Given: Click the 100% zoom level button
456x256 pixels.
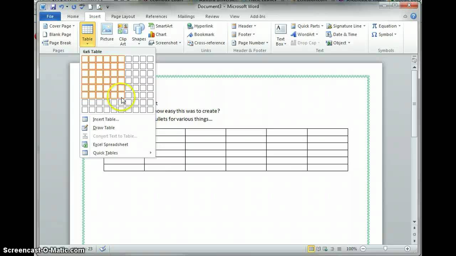Looking at the screenshot, I should [x=352, y=249].
